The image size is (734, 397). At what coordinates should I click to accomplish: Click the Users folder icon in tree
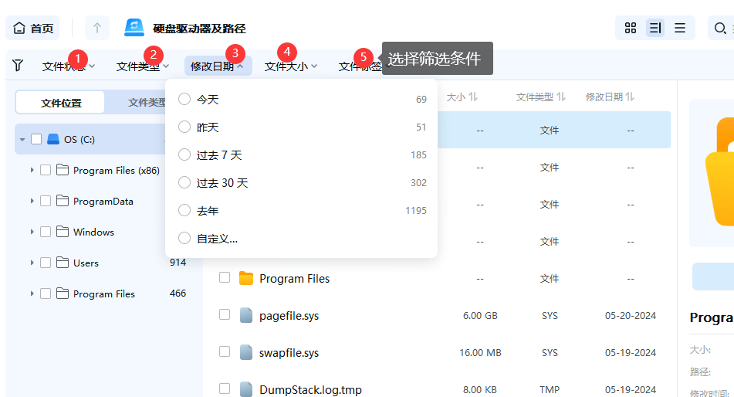[63, 263]
